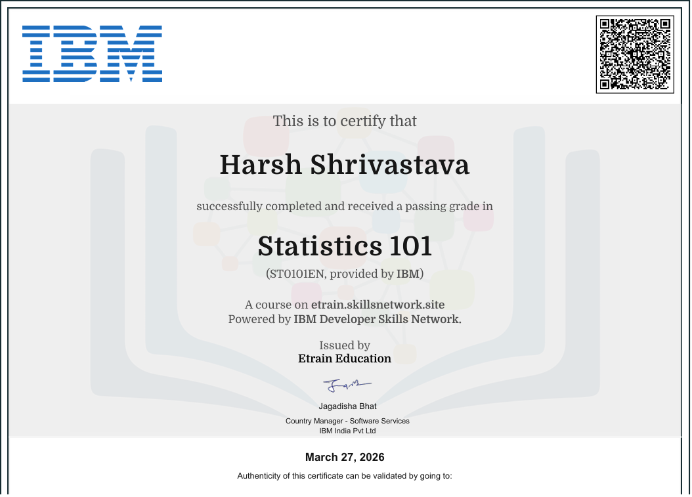
Task: Open the etrain.skillsnetwork.site link
Action: tap(378, 305)
